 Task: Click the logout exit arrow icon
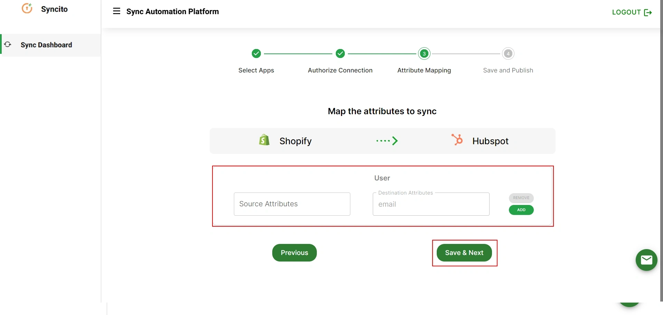[648, 12]
